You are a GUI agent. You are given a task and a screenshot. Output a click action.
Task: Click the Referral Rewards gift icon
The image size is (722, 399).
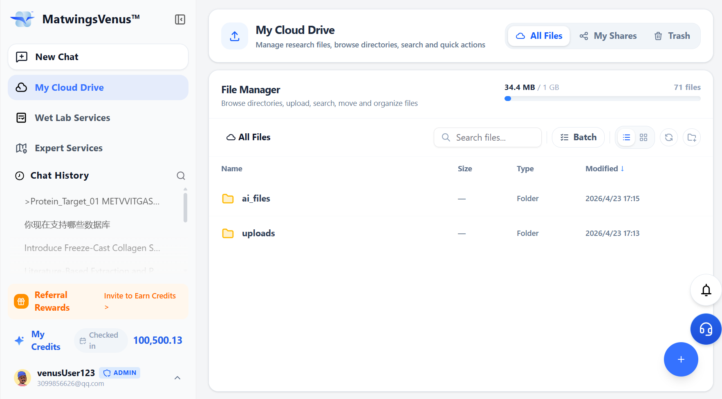(x=21, y=301)
